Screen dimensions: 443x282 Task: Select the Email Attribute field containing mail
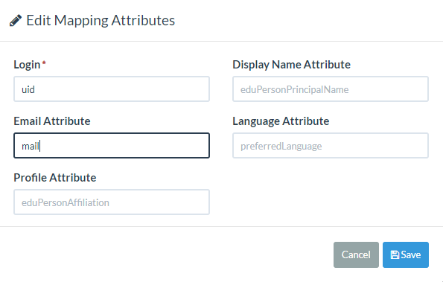coord(112,145)
